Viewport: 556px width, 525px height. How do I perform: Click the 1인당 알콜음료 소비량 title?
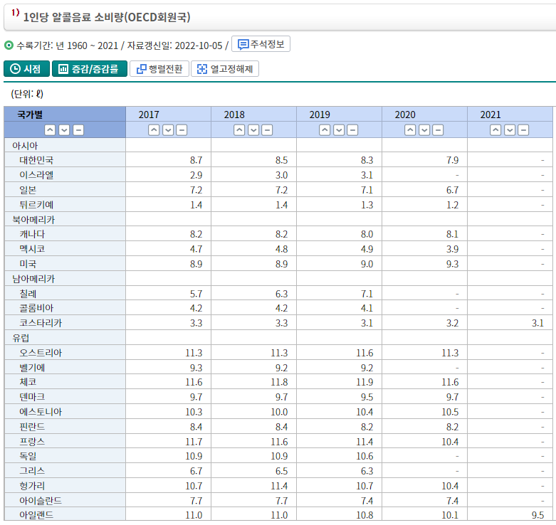pyautogui.click(x=106, y=17)
